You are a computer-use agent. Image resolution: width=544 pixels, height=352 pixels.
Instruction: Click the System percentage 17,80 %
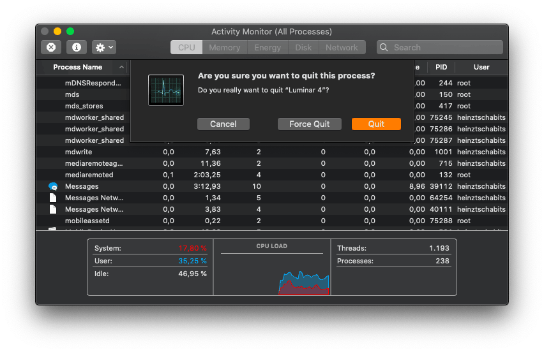coord(193,248)
